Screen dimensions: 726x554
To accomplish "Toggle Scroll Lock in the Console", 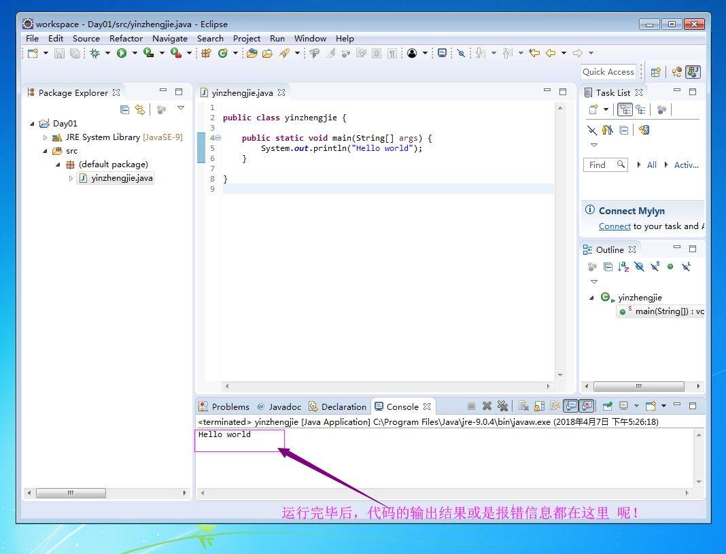I will point(539,406).
